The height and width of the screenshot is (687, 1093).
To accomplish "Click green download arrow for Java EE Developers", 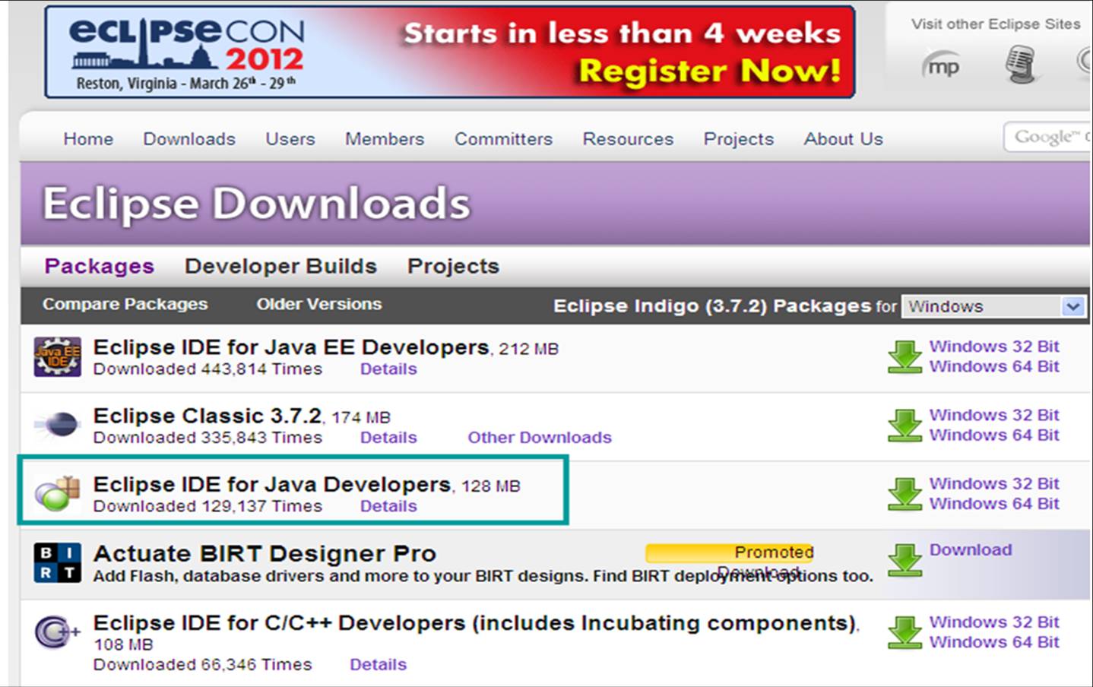I will pos(904,357).
